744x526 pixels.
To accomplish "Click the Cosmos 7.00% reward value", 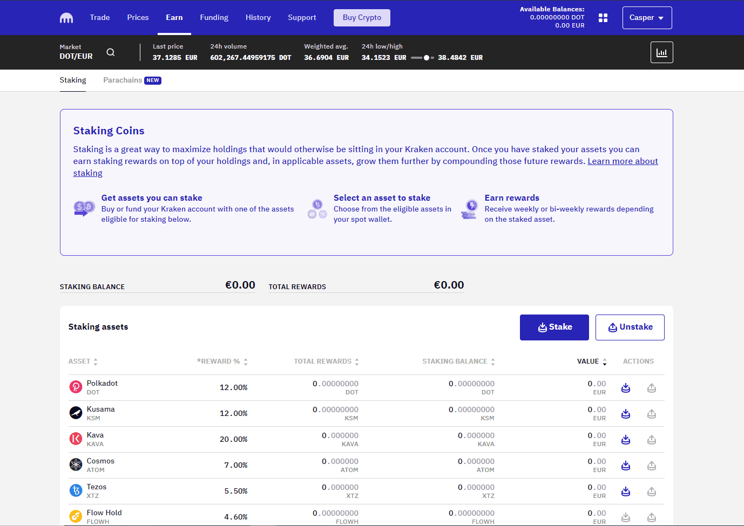I will click(x=236, y=465).
